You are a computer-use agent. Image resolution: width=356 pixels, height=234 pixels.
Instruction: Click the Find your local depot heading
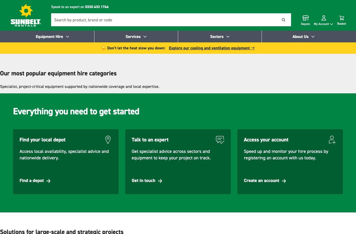point(43,140)
